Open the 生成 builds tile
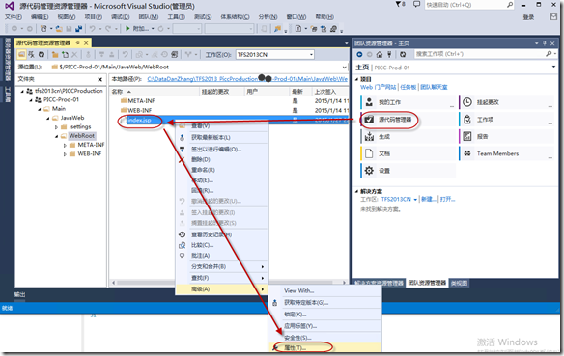 click(408, 136)
